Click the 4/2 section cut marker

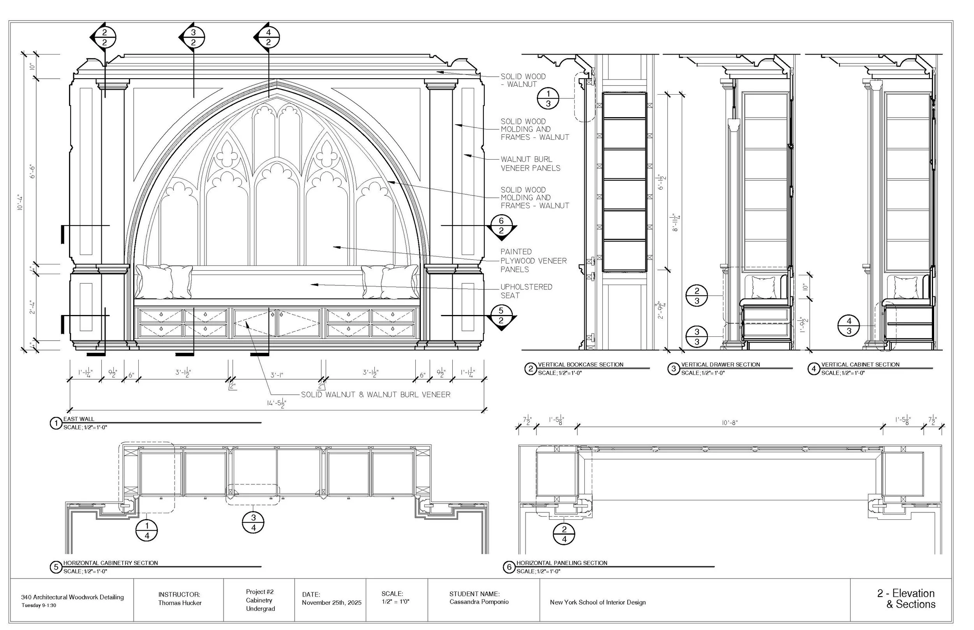coord(268,37)
